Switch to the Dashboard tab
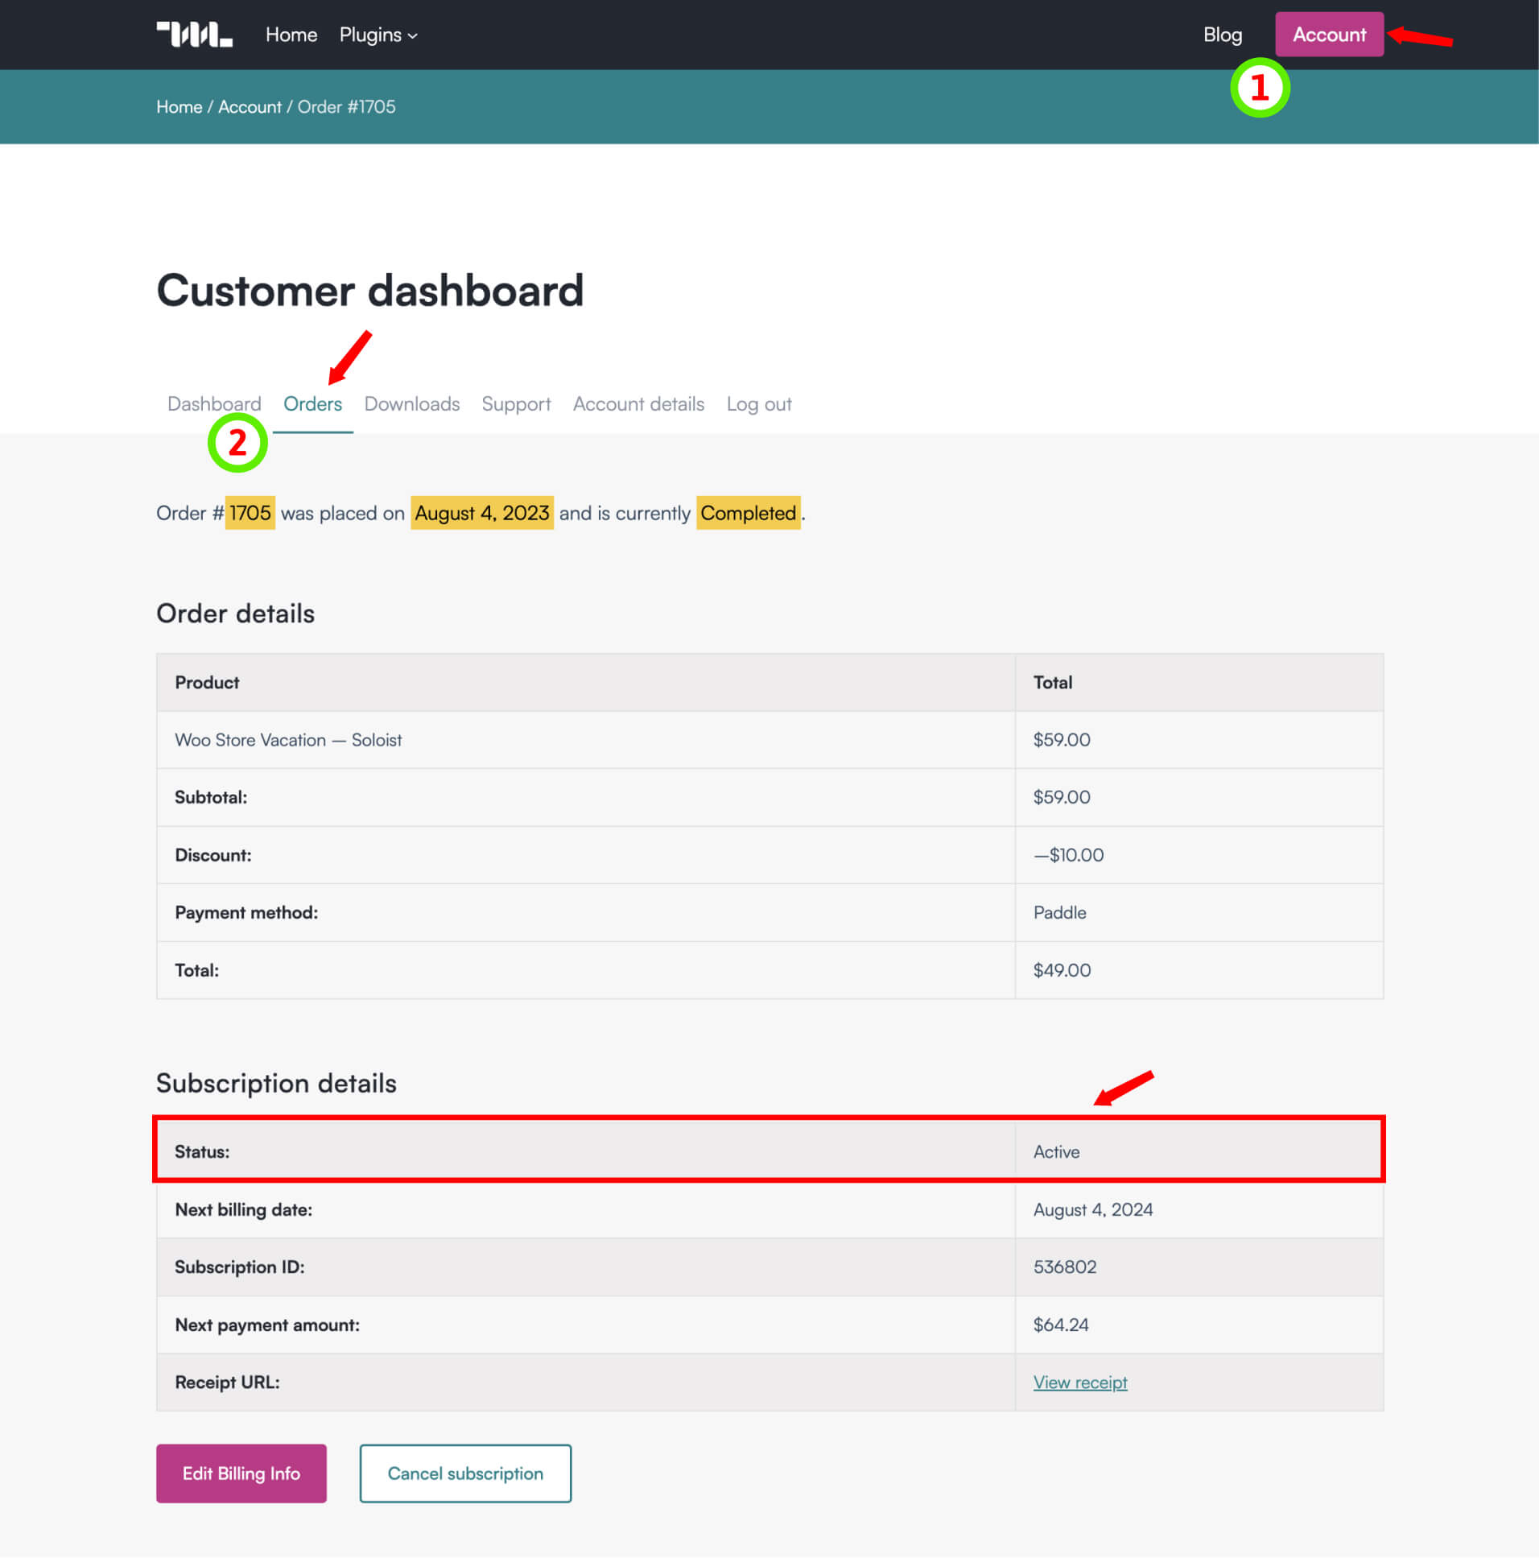The image size is (1539, 1558). pyautogui.click(x=214, y=404)
